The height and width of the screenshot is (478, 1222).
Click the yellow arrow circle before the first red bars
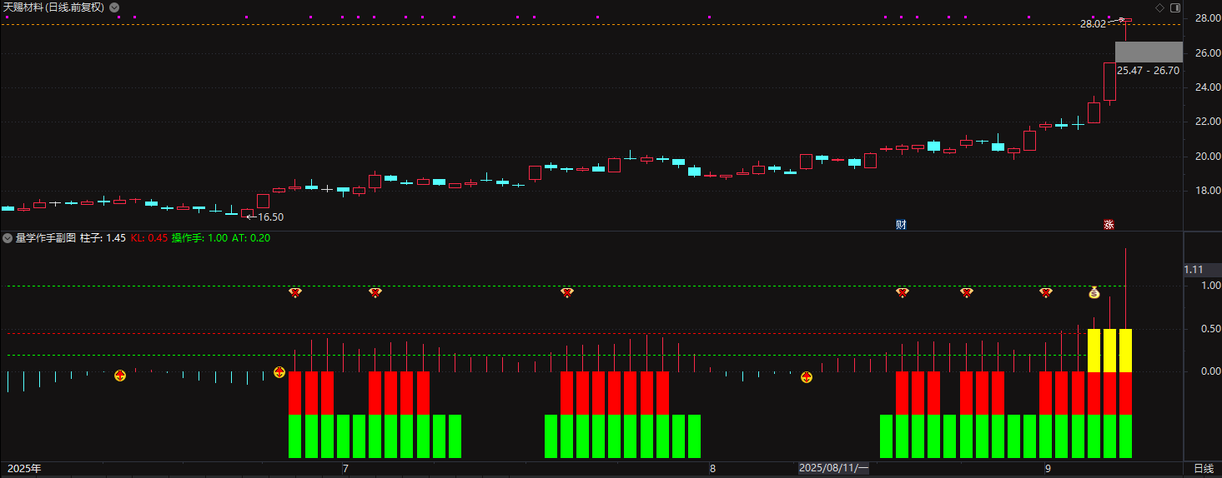pos(279,372)
